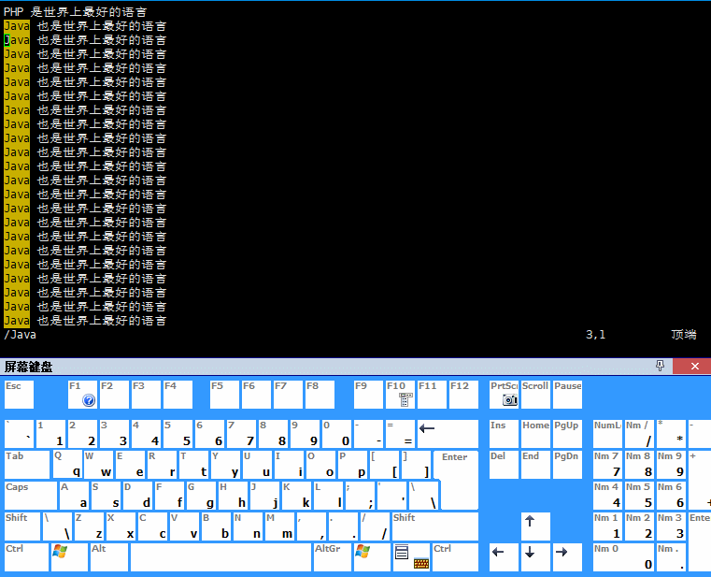Click the backtick key

tap(19, 434)
